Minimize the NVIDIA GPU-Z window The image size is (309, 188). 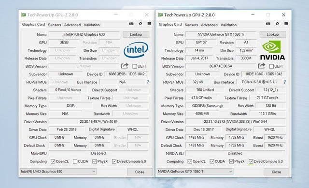[x=253, y=15]
